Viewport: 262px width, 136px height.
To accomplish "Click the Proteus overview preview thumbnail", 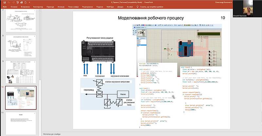I will 142,33.
